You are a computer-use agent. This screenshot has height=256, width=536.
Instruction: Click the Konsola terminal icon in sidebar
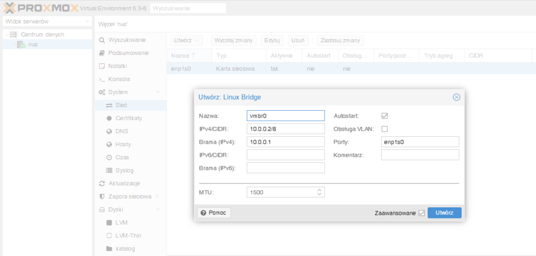click(x=102, y=79)
